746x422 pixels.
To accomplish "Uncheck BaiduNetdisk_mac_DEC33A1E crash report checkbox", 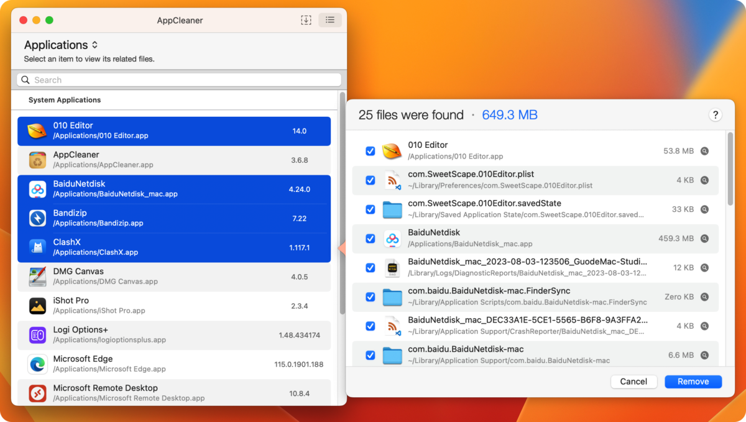I will 371,326.
